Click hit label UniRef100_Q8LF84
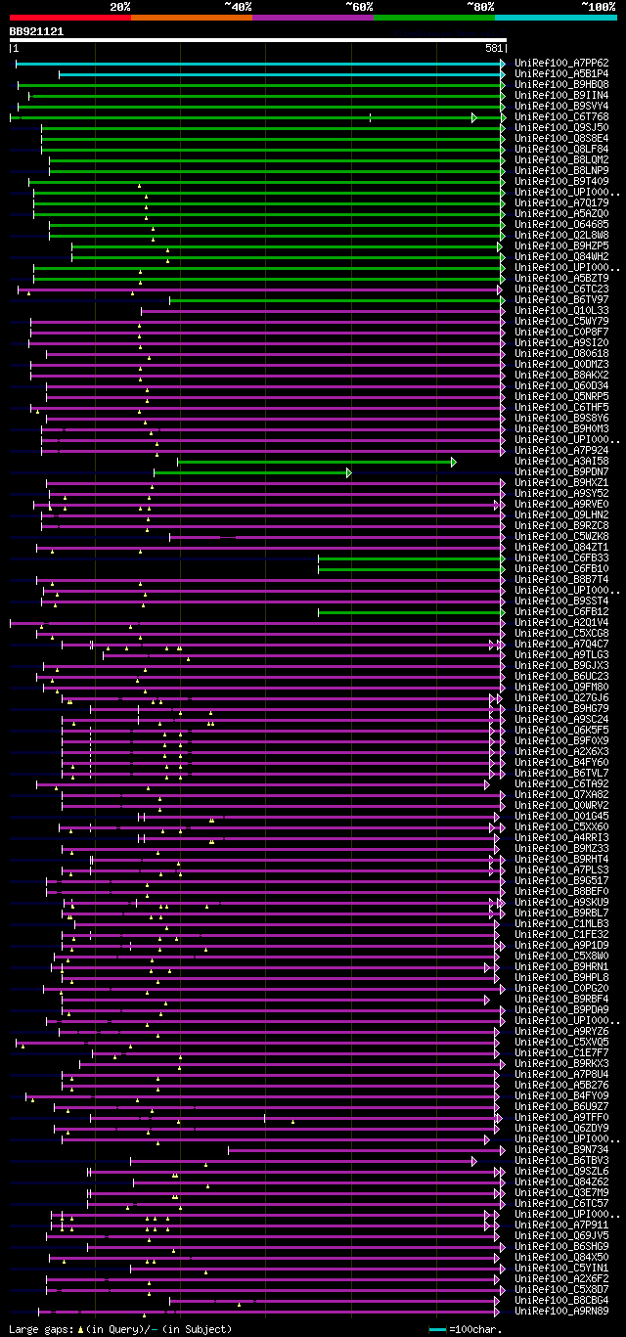 point(560,150)
